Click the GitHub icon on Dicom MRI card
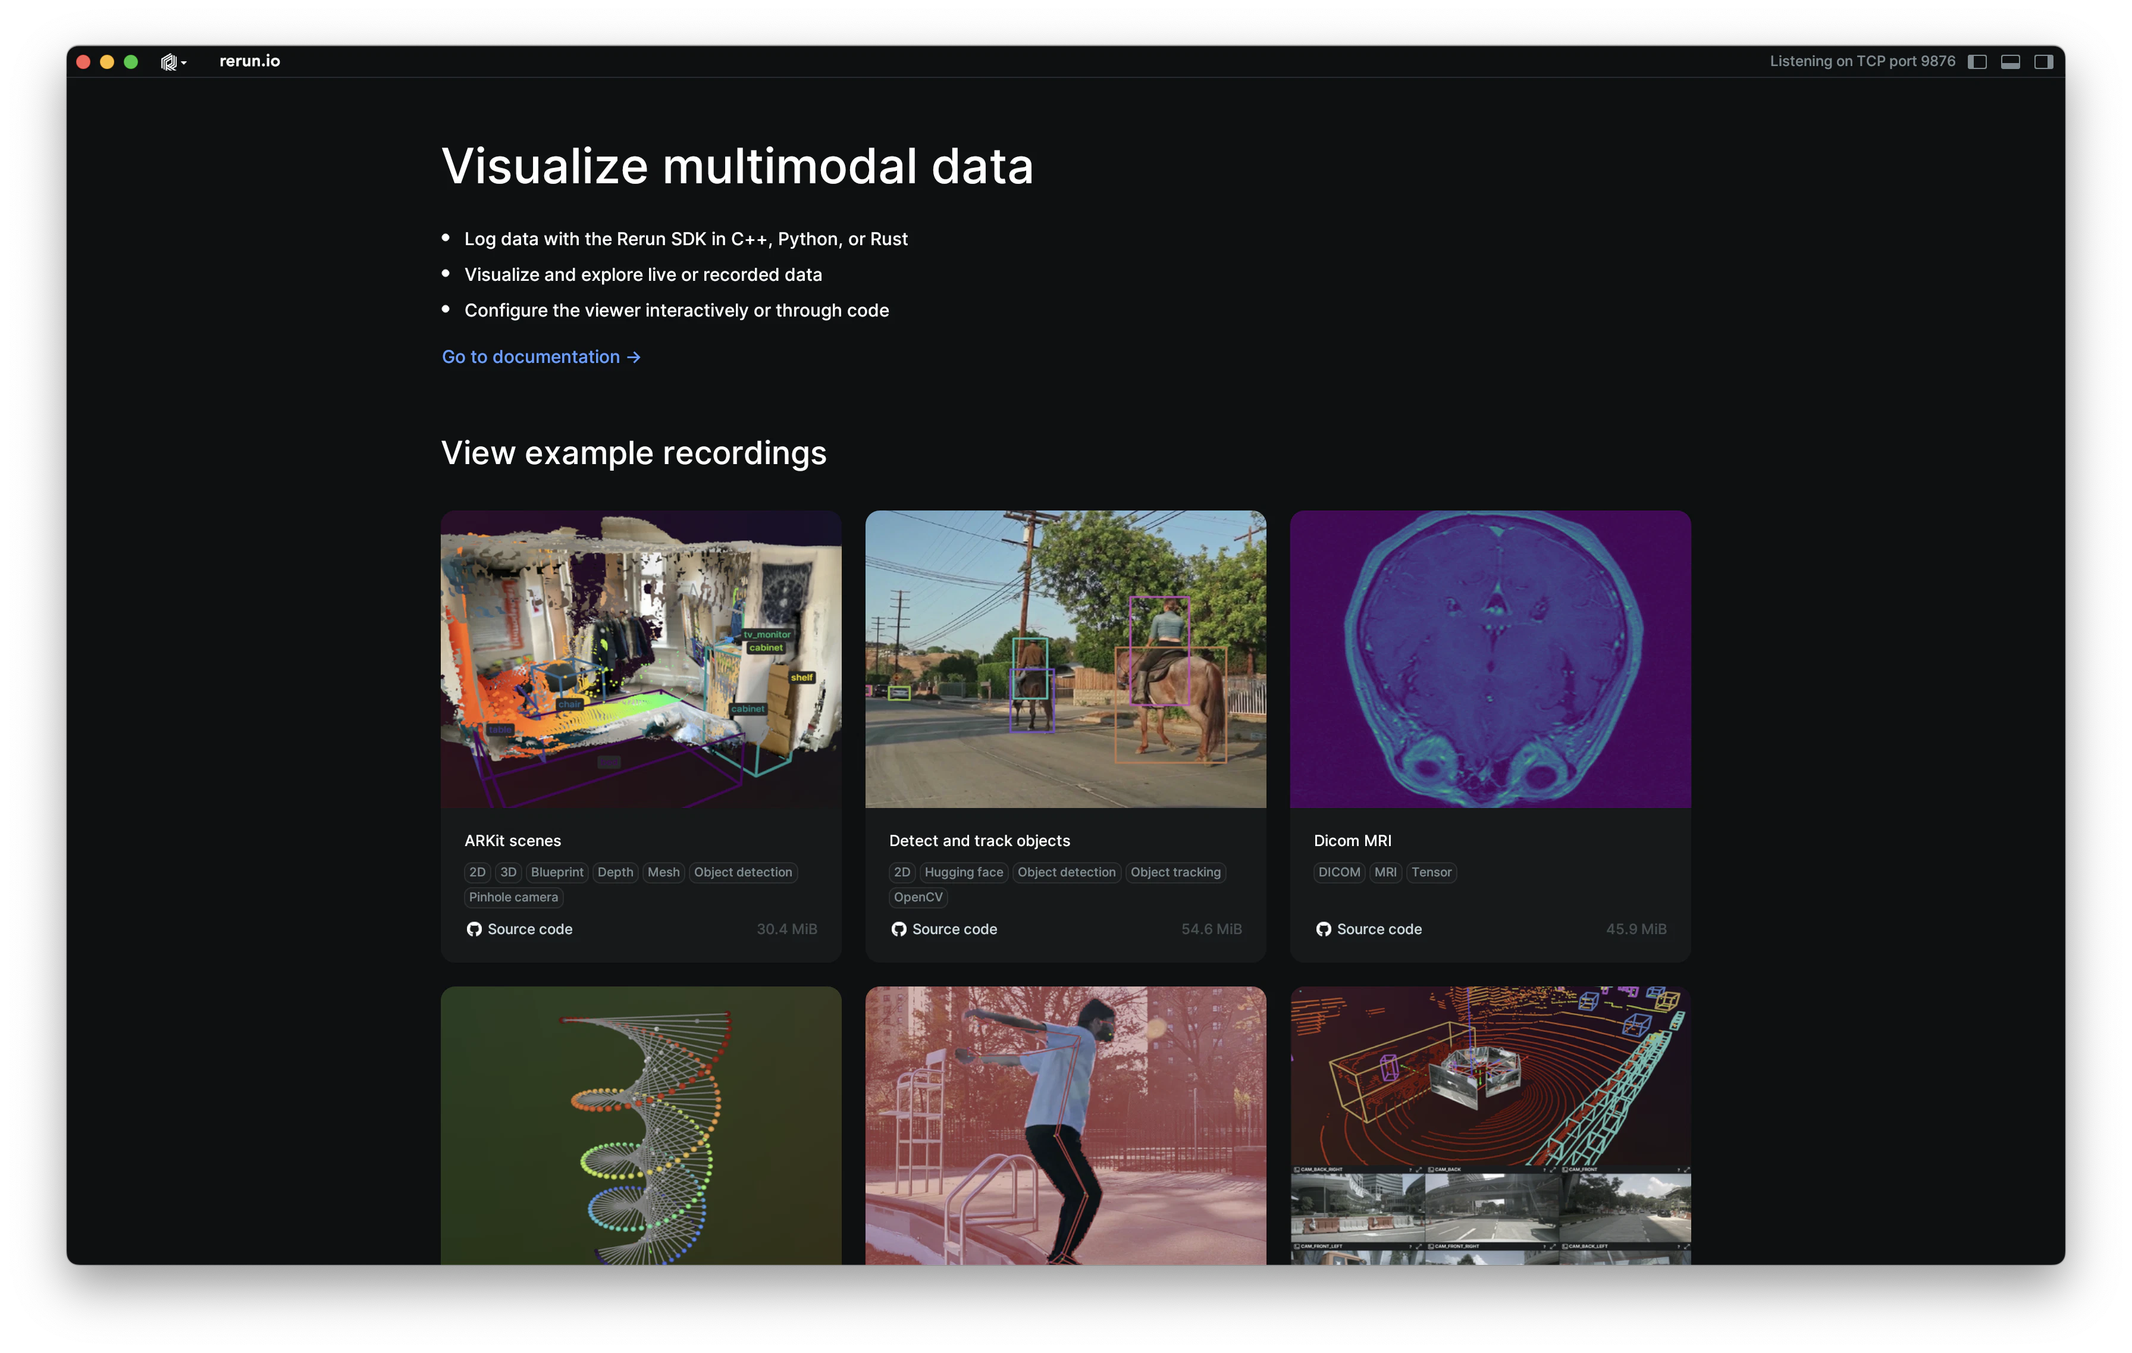Image resolution: width=2132 pixels, height=1353 pixels. (x=1323, y=929)
